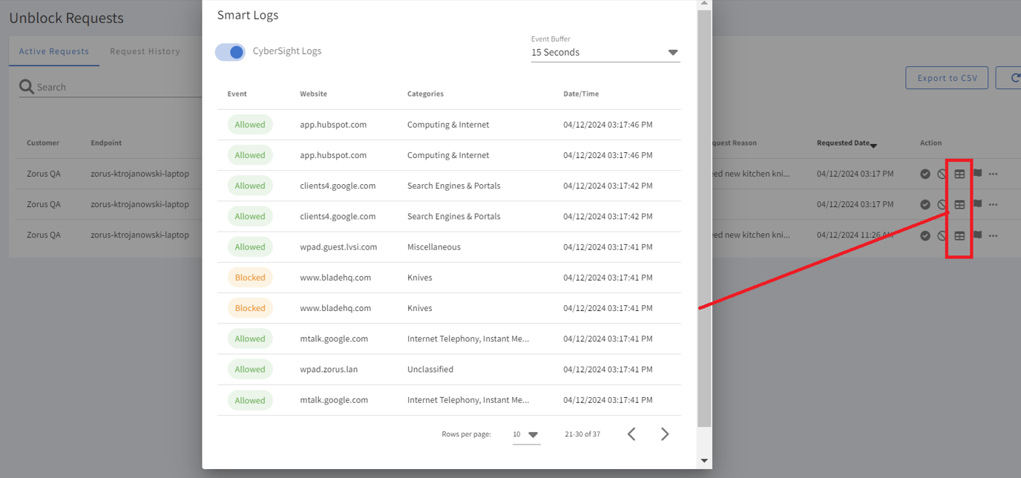Viewport: 1021px width, 478px height.
Task: Click the Smart Logs dialog vertical scrollbar
Action: pyautogui.click(x=704, y=223)
